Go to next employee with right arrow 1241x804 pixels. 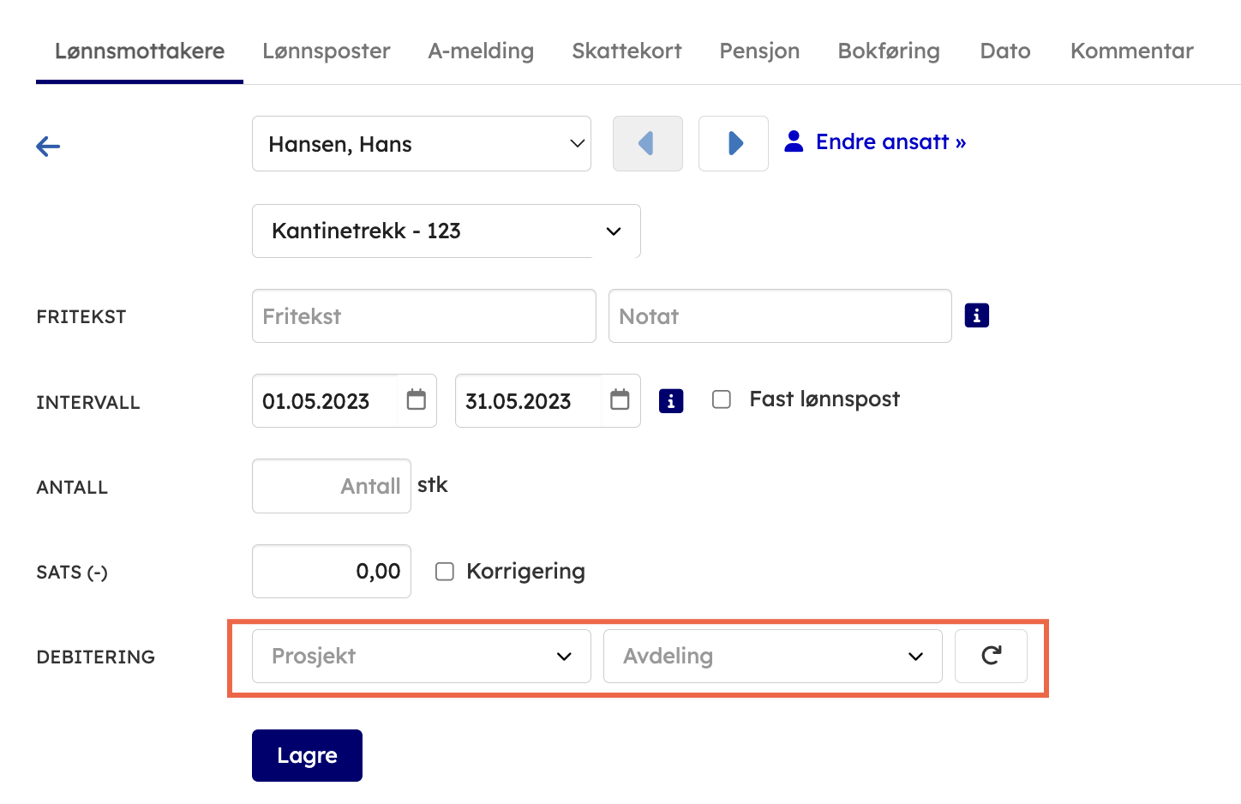[733, 143]
